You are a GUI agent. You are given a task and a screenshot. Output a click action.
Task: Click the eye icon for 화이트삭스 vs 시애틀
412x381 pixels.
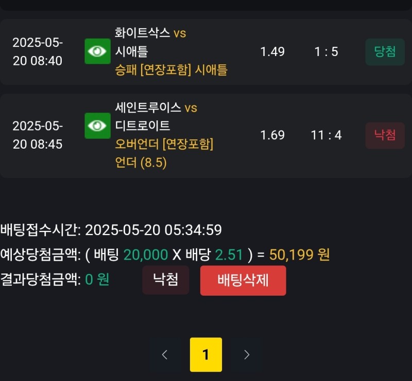[97, 51]
